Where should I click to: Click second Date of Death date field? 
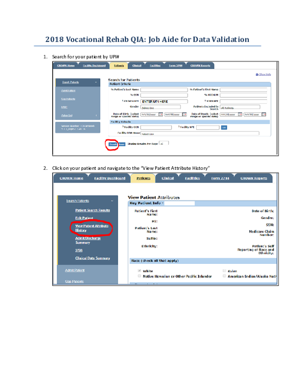[253, 114]
